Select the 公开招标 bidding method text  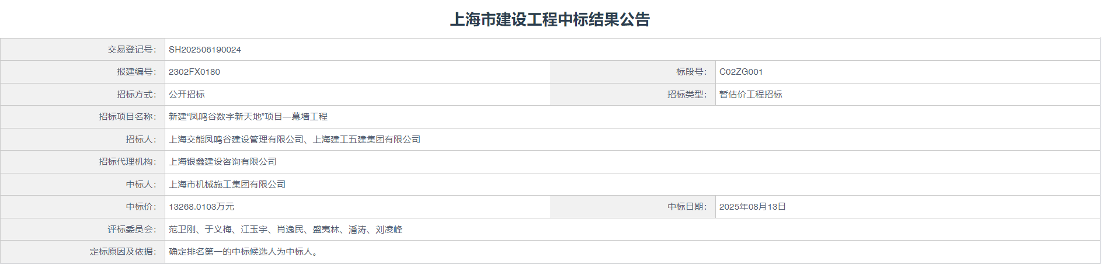click(187, 95)
